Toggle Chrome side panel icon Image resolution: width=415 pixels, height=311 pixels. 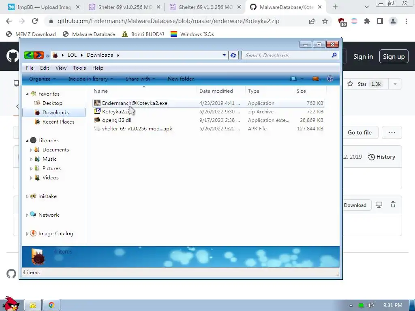coord(380,21)
